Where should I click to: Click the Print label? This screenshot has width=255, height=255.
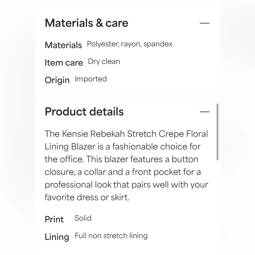pyautogui.click(x=54, y=219)
